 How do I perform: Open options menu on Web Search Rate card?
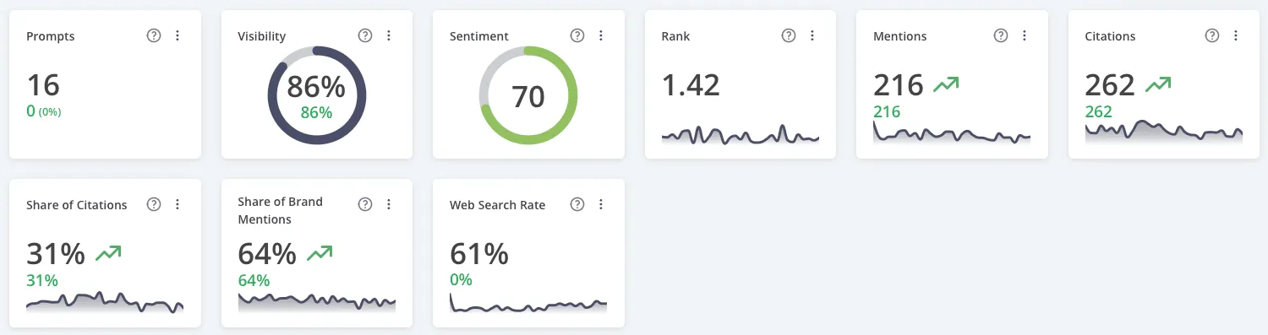(601, 204)
